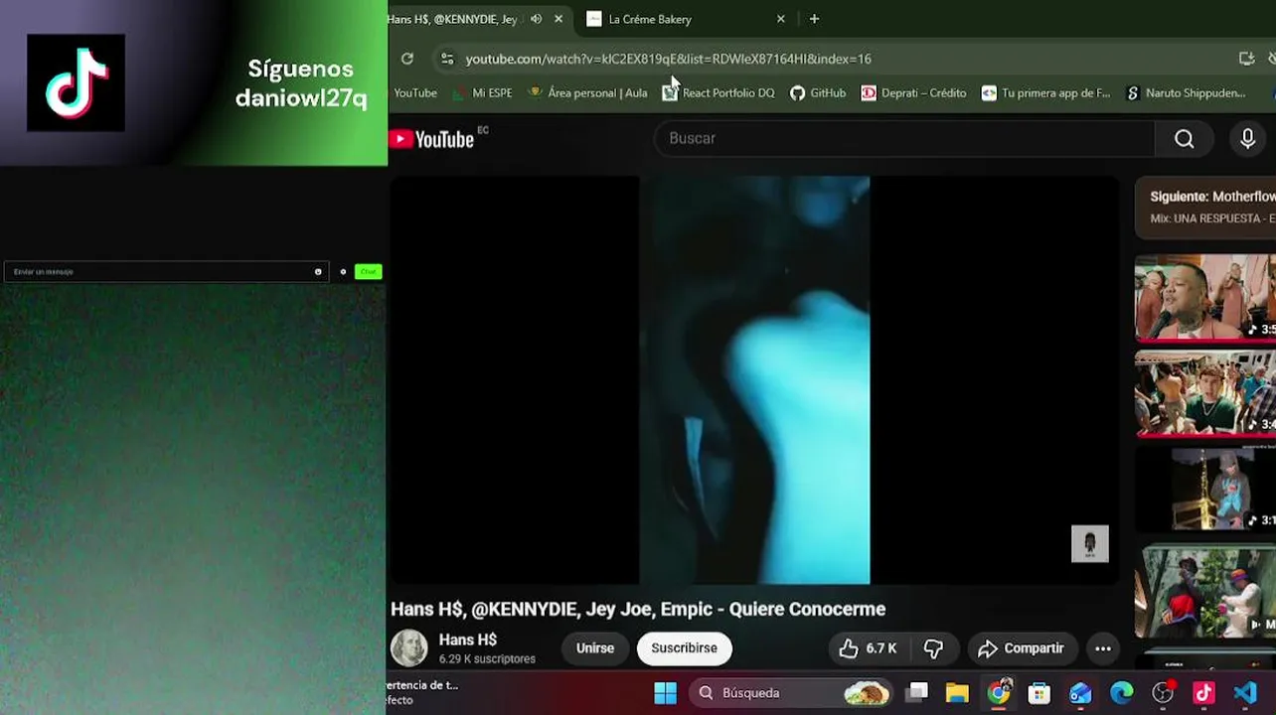Open the Windows Start menu
Viewport: 1276px width, 715px height.
[x=665, y=693]
